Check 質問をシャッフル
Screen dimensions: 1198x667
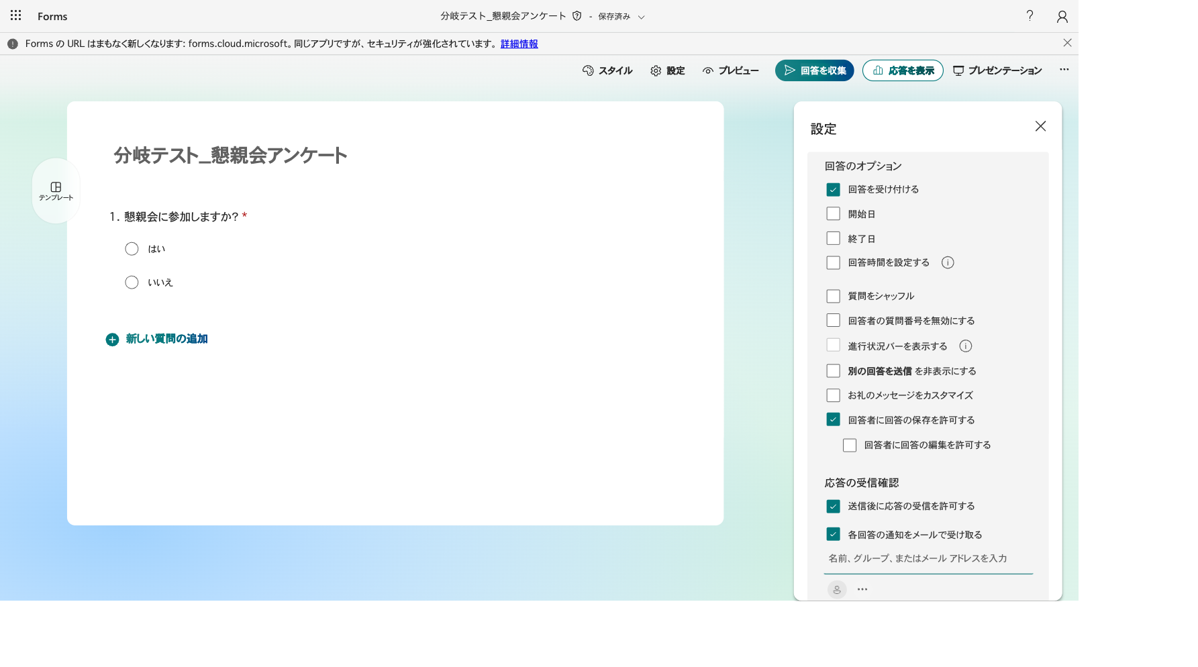(x=833, y=296)
